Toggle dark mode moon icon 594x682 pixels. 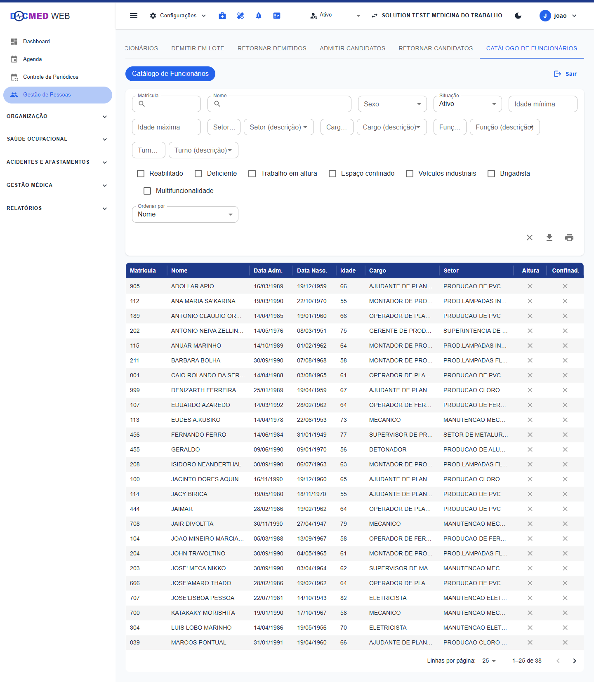(x=518, y=16)
